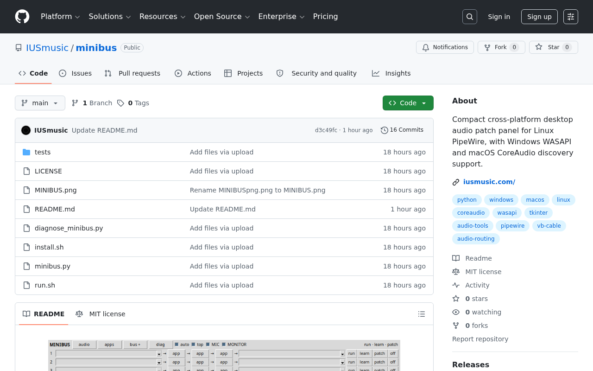Click the book icon beside Readme in About
The height and width of the screenshot is (371, 593).
point(456,258)
